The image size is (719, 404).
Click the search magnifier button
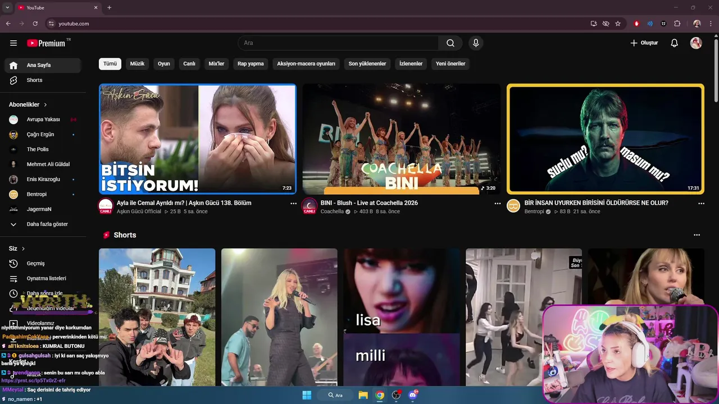[x=450, y=43]
